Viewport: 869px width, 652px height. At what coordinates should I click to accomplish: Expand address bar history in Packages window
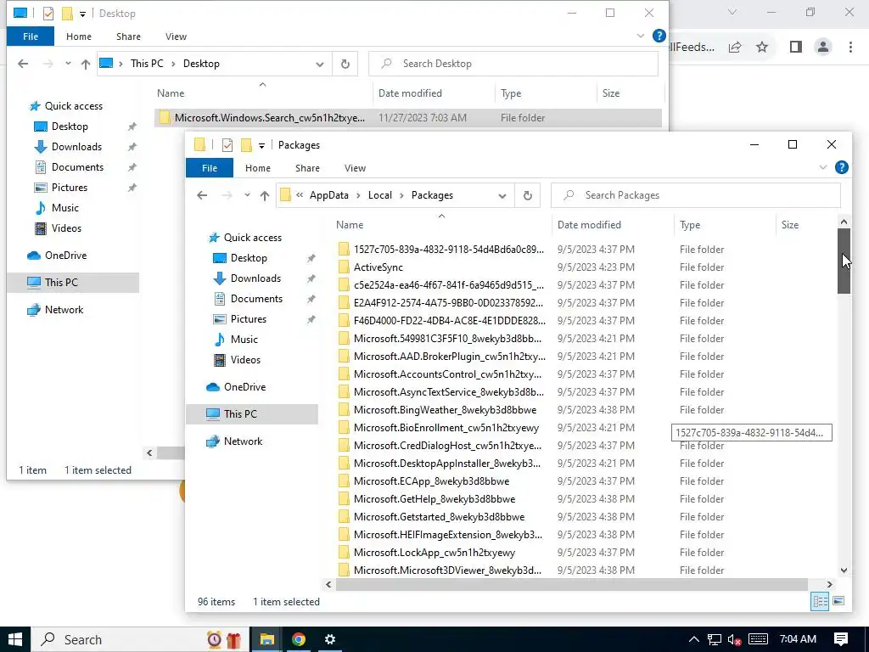tap(502, 196)
